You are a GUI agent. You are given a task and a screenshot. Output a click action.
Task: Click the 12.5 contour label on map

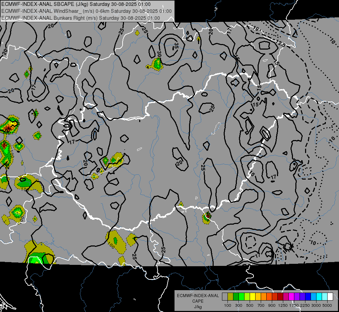[281, 44]
